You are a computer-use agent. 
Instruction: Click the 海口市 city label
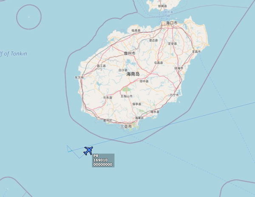172,23
